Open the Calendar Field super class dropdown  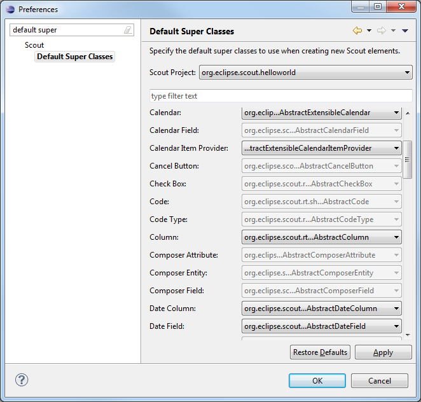pyautogui.click(x=322, y=130)
